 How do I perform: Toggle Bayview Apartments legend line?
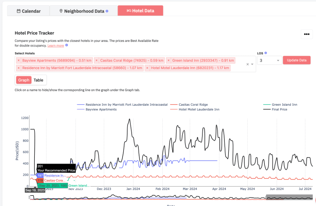[x=97, y=109]
